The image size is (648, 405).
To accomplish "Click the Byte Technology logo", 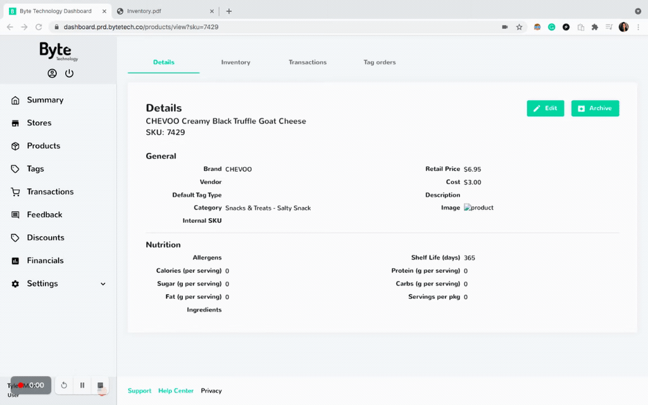I will pyautogui.click(x=58, y=52).
